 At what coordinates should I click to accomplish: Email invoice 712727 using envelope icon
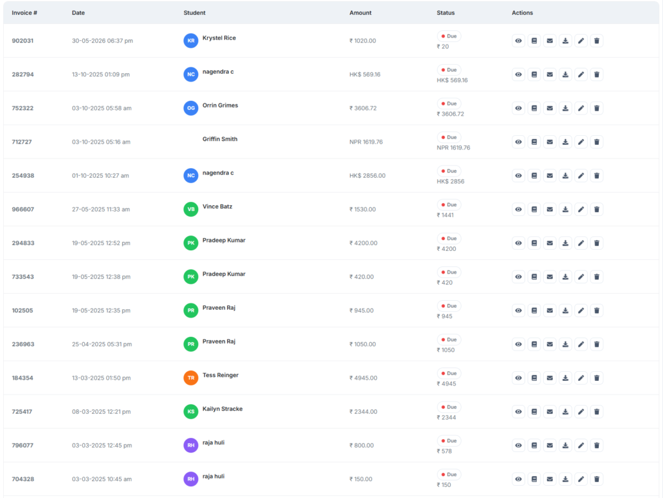(x=550, y=142)
